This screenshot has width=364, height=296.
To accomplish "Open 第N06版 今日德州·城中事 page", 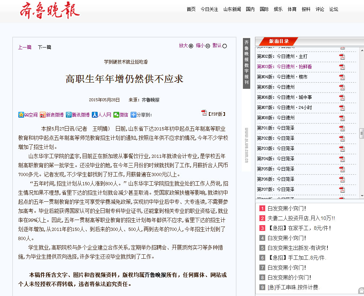I will point(284,98).
